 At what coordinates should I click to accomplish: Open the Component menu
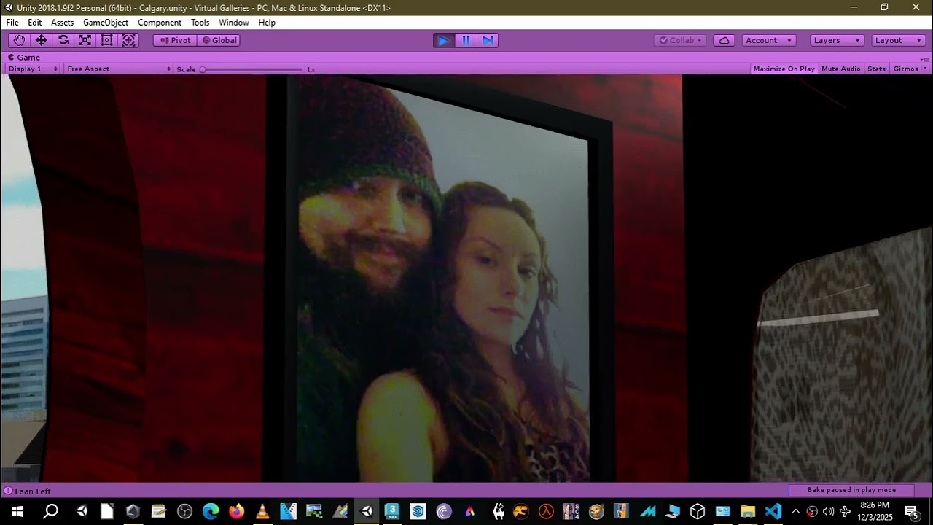(160, 23)
